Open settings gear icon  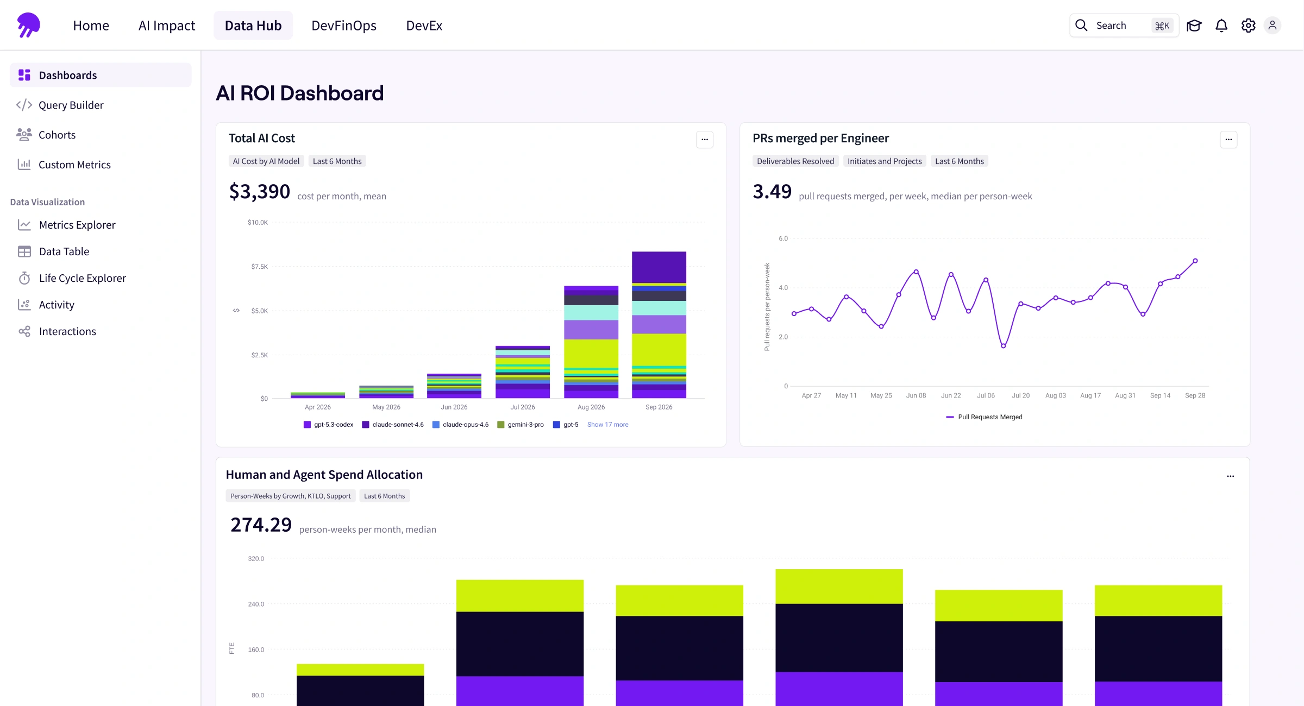tap(1249, 26)
